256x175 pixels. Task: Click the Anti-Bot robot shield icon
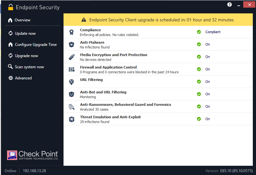pos(72,94)
